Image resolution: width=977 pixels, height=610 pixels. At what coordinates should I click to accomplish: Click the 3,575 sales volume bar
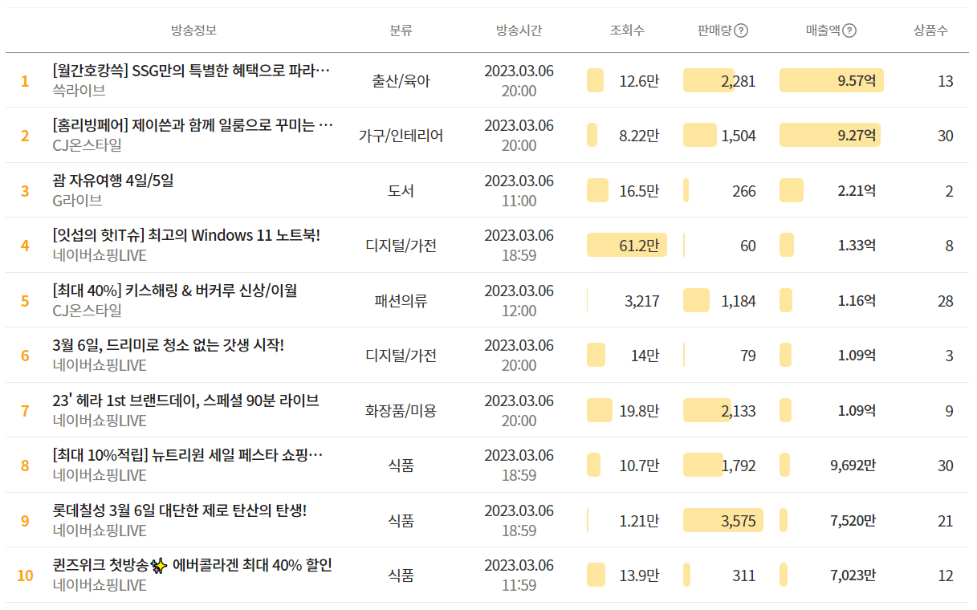[723, 521]
